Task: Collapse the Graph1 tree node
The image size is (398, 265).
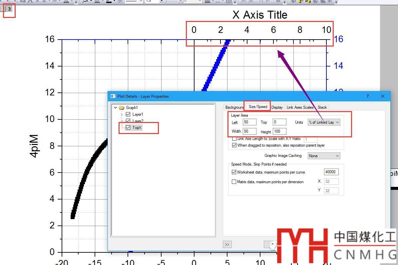Action: 116,108
